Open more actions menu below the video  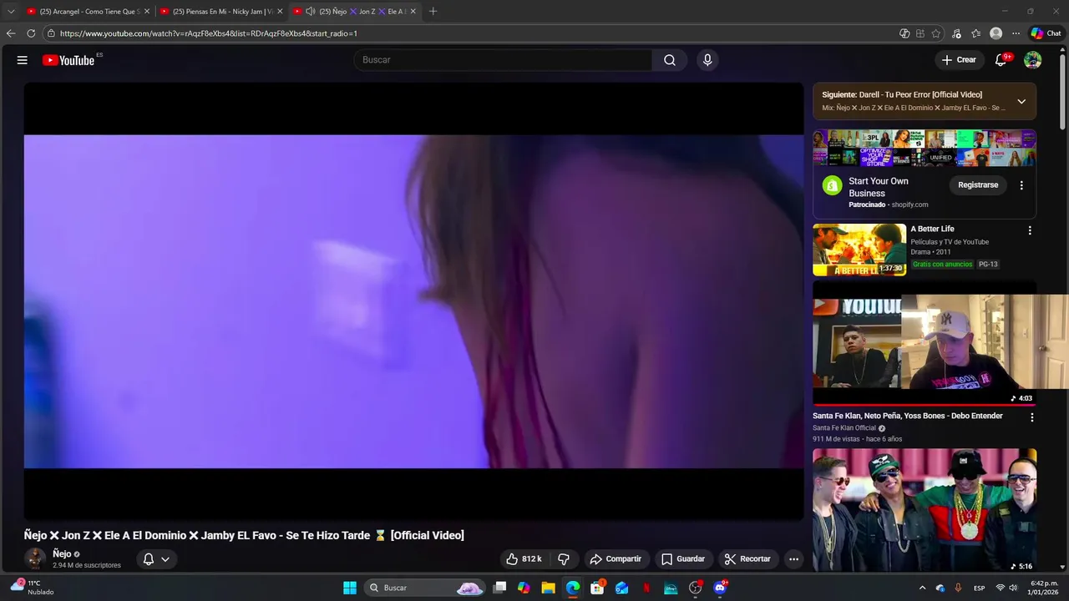click(793, 559)
